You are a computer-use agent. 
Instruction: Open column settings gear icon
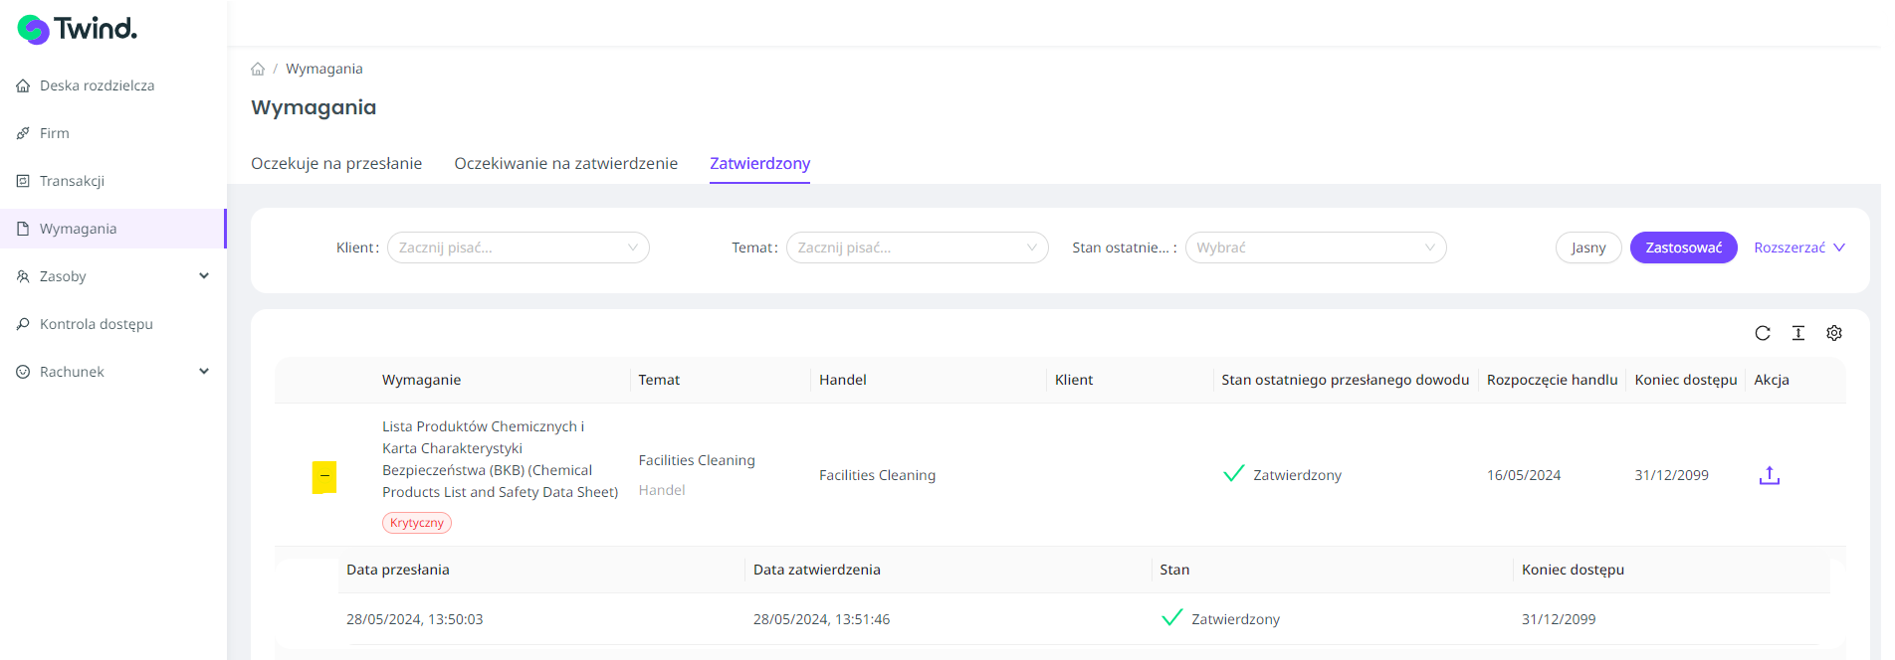[x=1834, y=333]
